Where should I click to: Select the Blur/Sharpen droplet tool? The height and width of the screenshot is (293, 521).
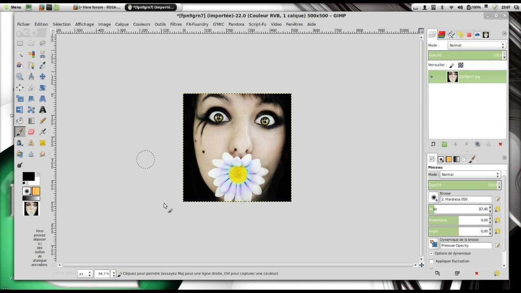(31, 154)
